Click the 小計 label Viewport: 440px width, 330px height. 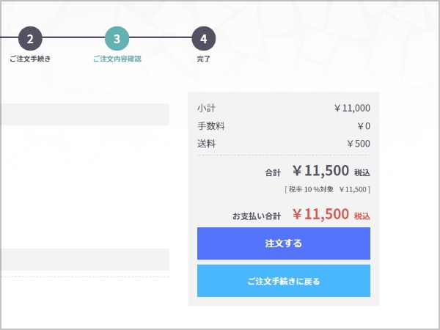tap(206, 109)
